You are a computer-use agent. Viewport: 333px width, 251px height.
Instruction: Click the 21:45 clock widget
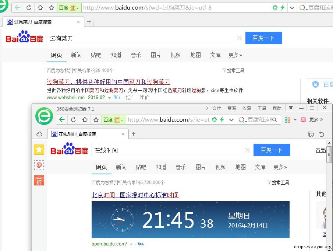coord(191,220)
